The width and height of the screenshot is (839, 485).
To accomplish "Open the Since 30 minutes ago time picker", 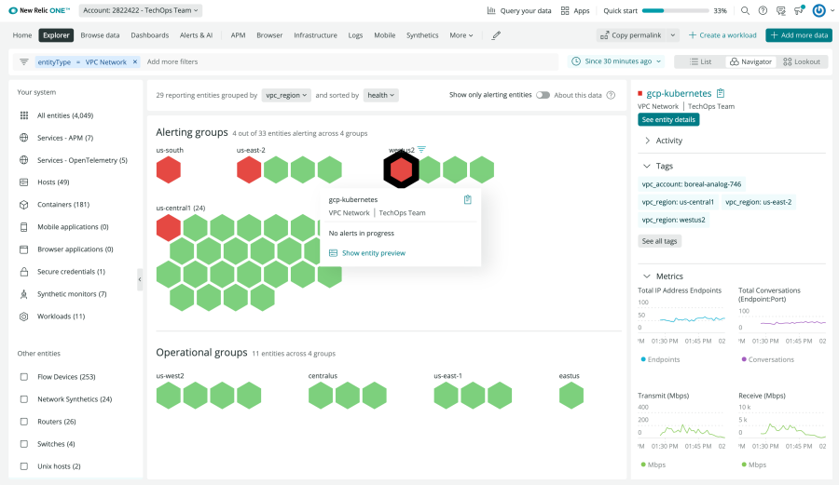I will pyautogui.click(x=616, y=61).
